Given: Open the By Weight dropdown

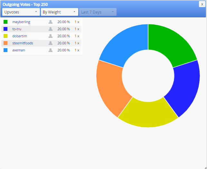Looking at the screenshot, I should click(60, 12).
